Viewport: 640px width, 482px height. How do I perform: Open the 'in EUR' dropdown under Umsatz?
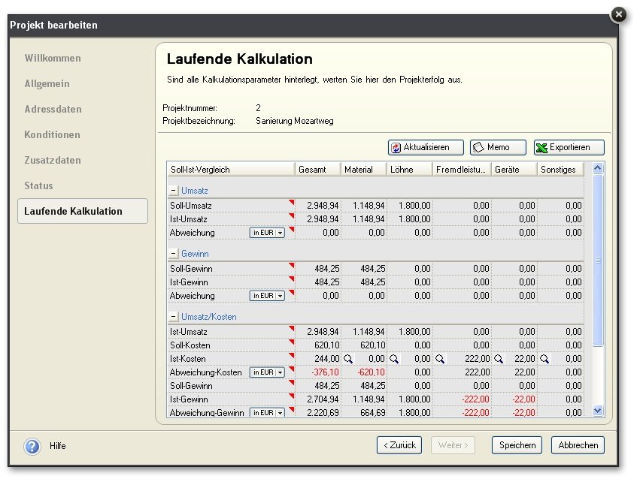[268, 233]
